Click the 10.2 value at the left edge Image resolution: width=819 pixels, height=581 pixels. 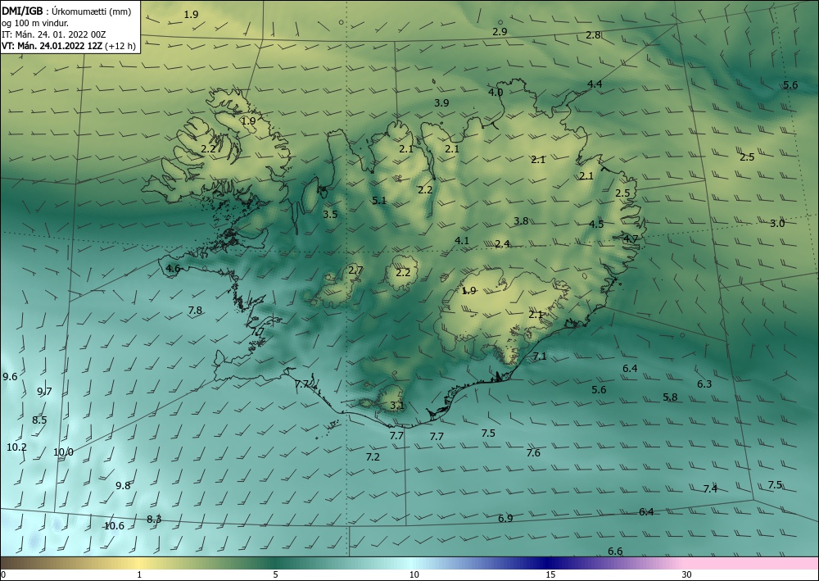pyautogui.click(x=16, y=447)
